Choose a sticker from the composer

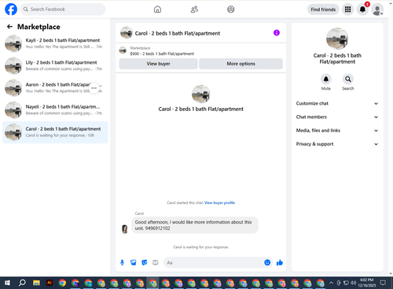pyautogui.click(x=145, y=262)
